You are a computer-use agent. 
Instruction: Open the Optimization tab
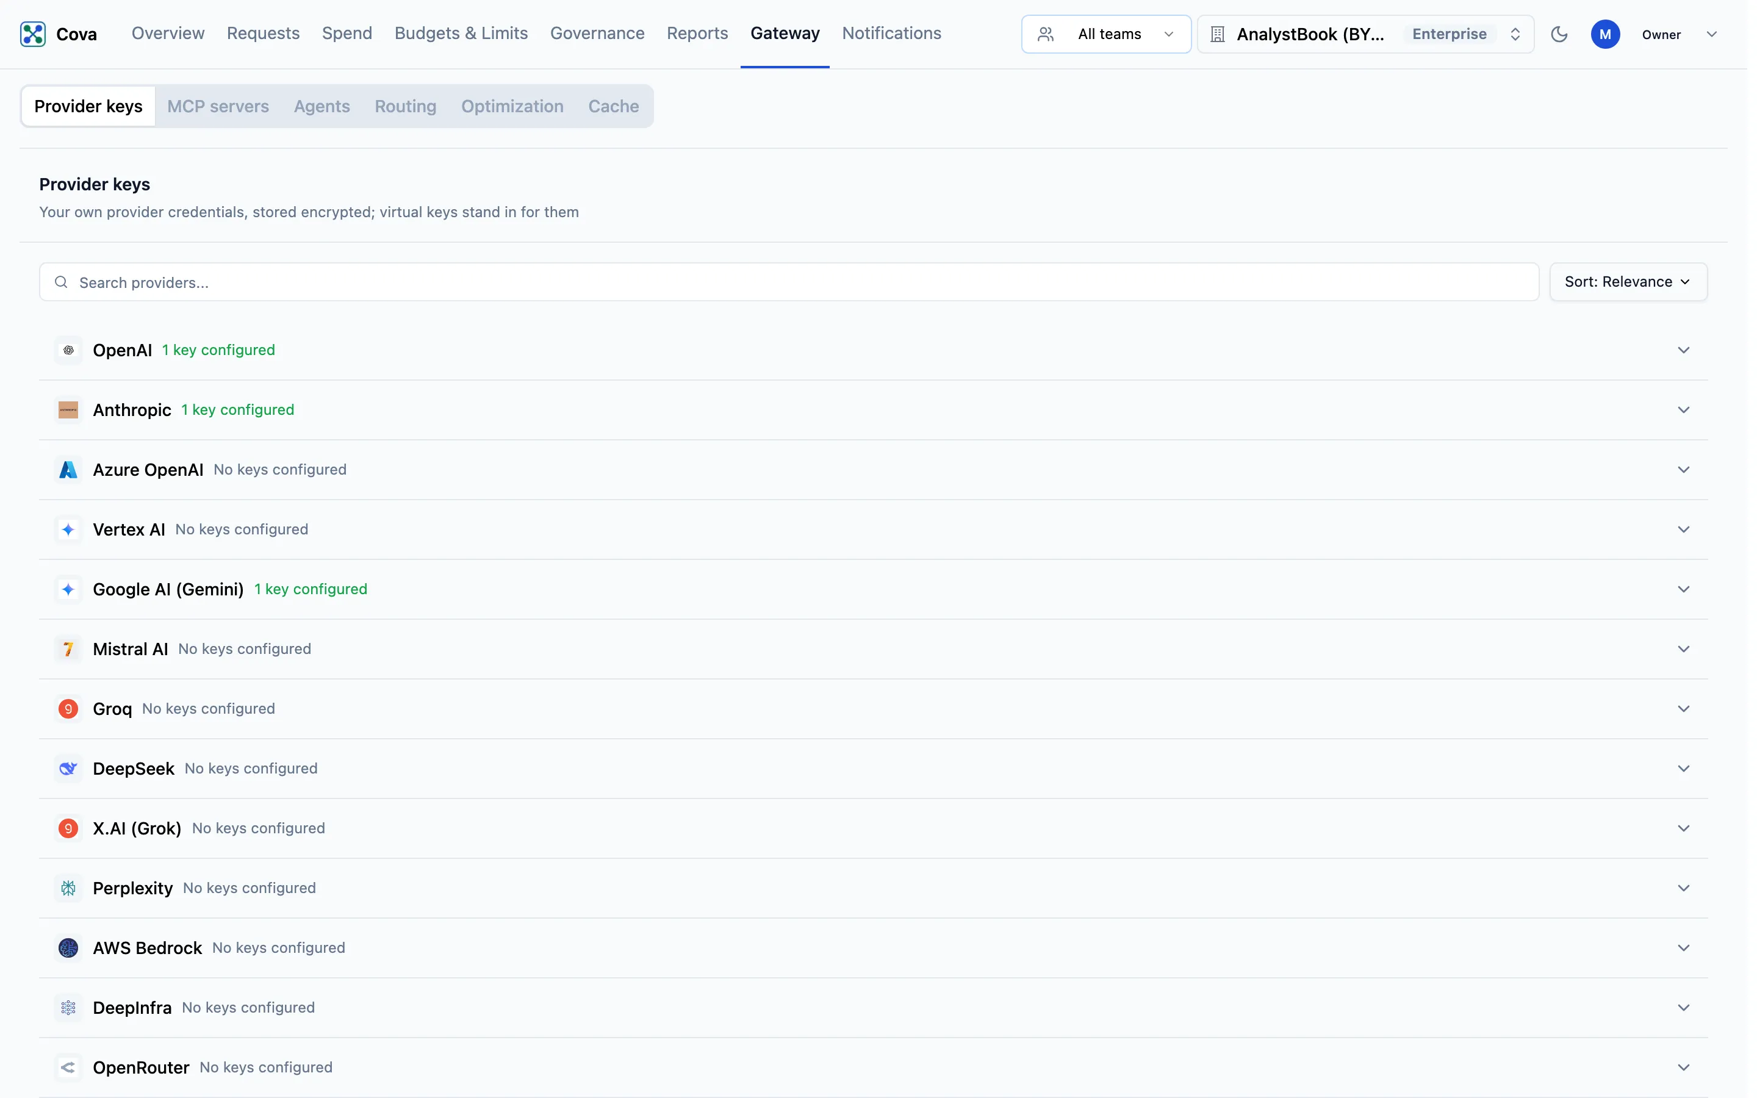click(x=512, y=106)
